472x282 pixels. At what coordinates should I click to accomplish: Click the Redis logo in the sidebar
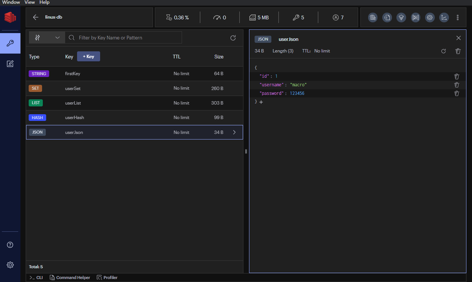[x=10, y=17]
